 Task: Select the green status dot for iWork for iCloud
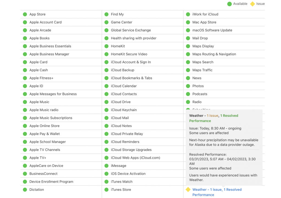coord(188,14)
